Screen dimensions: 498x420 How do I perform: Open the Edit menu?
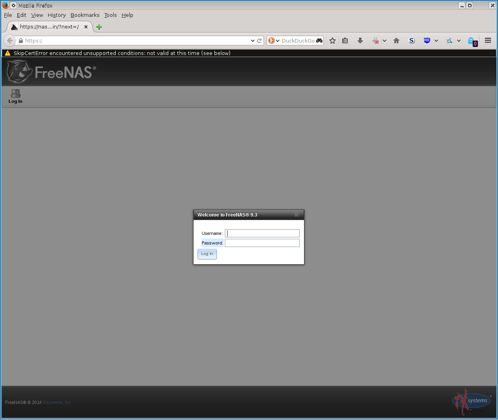coord(21,15)
